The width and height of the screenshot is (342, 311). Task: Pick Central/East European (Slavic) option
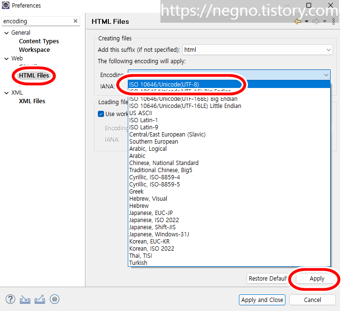click(x=229, y=134)
